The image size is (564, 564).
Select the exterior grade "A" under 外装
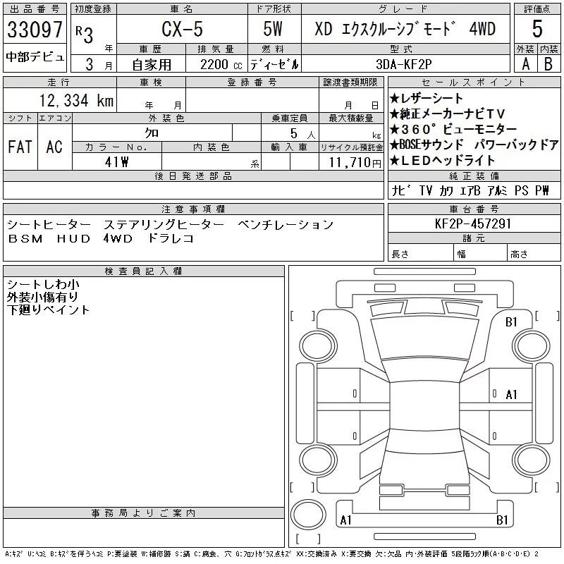click(525, 64)
